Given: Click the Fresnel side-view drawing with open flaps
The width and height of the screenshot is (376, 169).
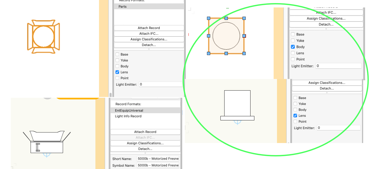Looking at the screenshot, I should click(47, 142).
